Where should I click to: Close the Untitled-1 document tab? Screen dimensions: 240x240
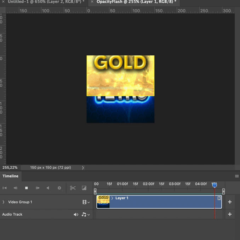pyautogui.click(x=3, y=2)
